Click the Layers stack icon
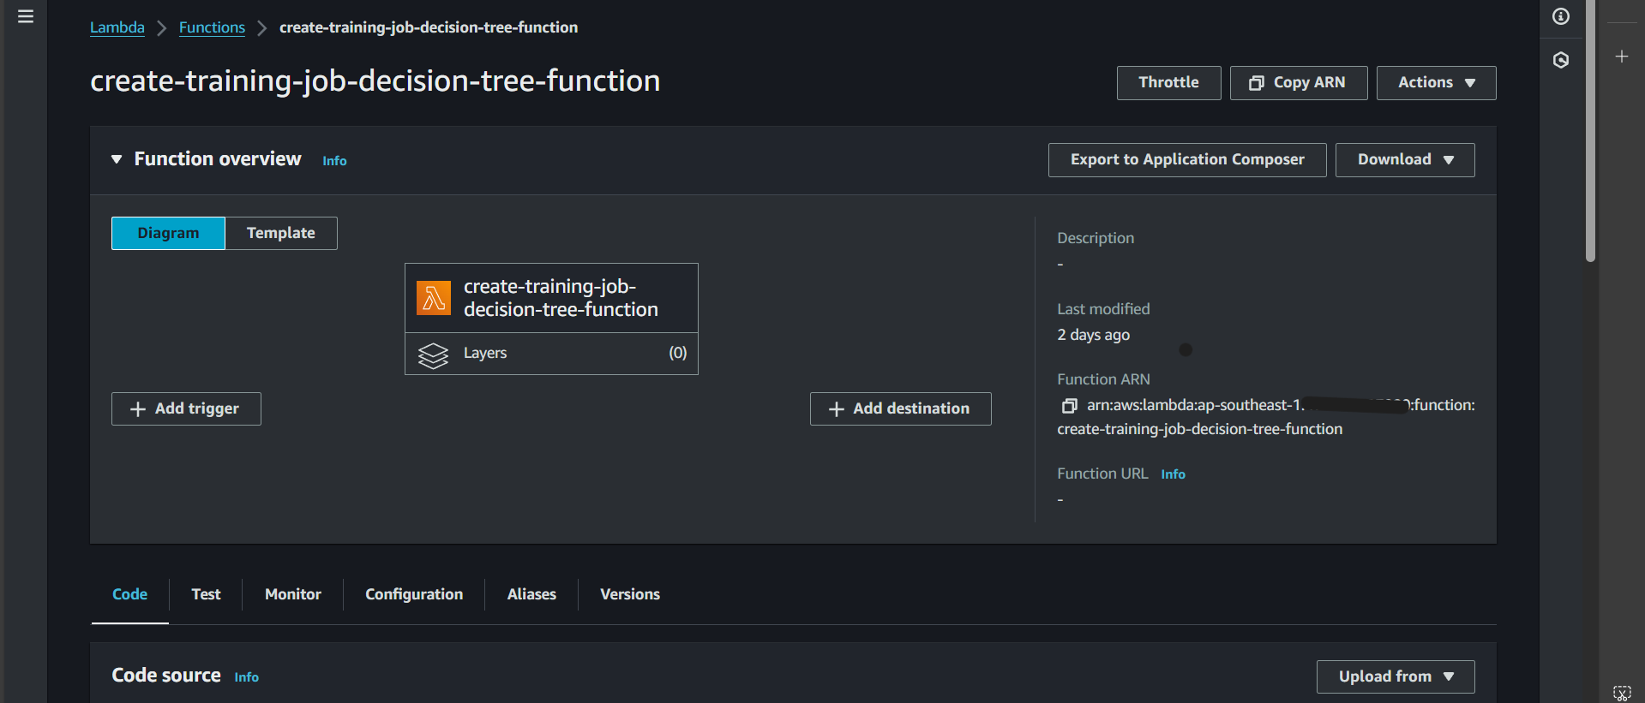Screen dimensions: 1645x703 [x=433, y=354]
